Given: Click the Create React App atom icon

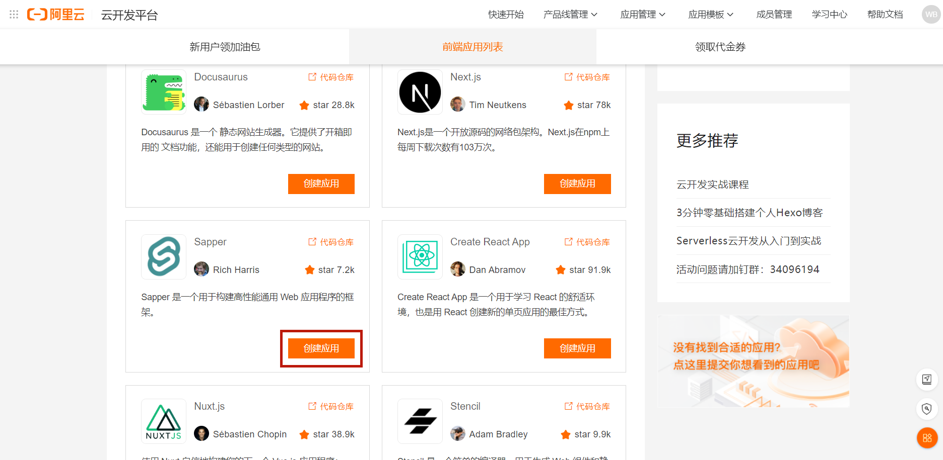Looking at the screenshot, I should click(420, 257).
